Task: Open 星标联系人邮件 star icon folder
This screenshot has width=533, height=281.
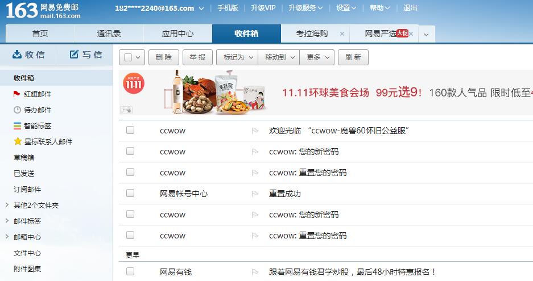Action: pyautogui.click(x=18, y=141)
